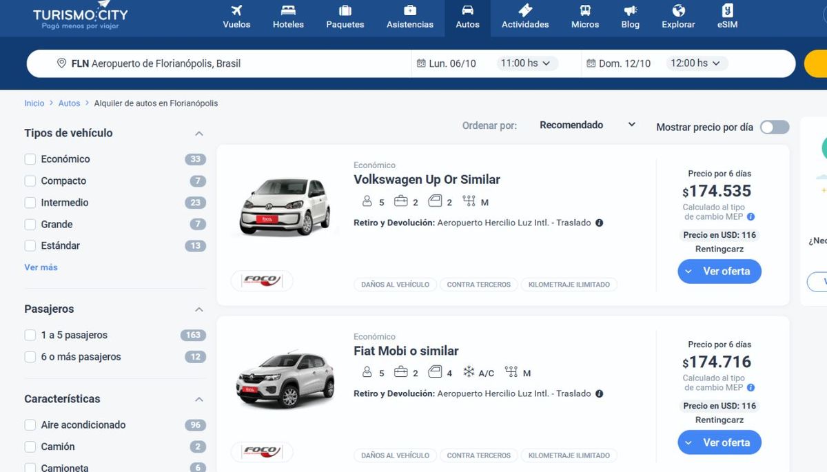827x472 pixels.
Task: Open the 11:00 hs time dropdown
Action: coord(526,62)
